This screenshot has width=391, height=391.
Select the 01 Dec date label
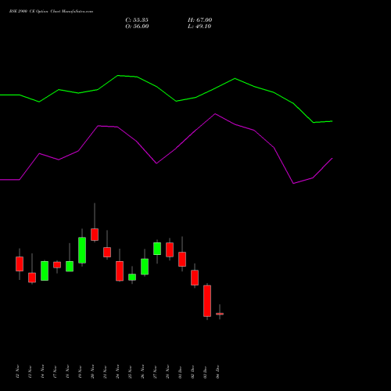180,371
